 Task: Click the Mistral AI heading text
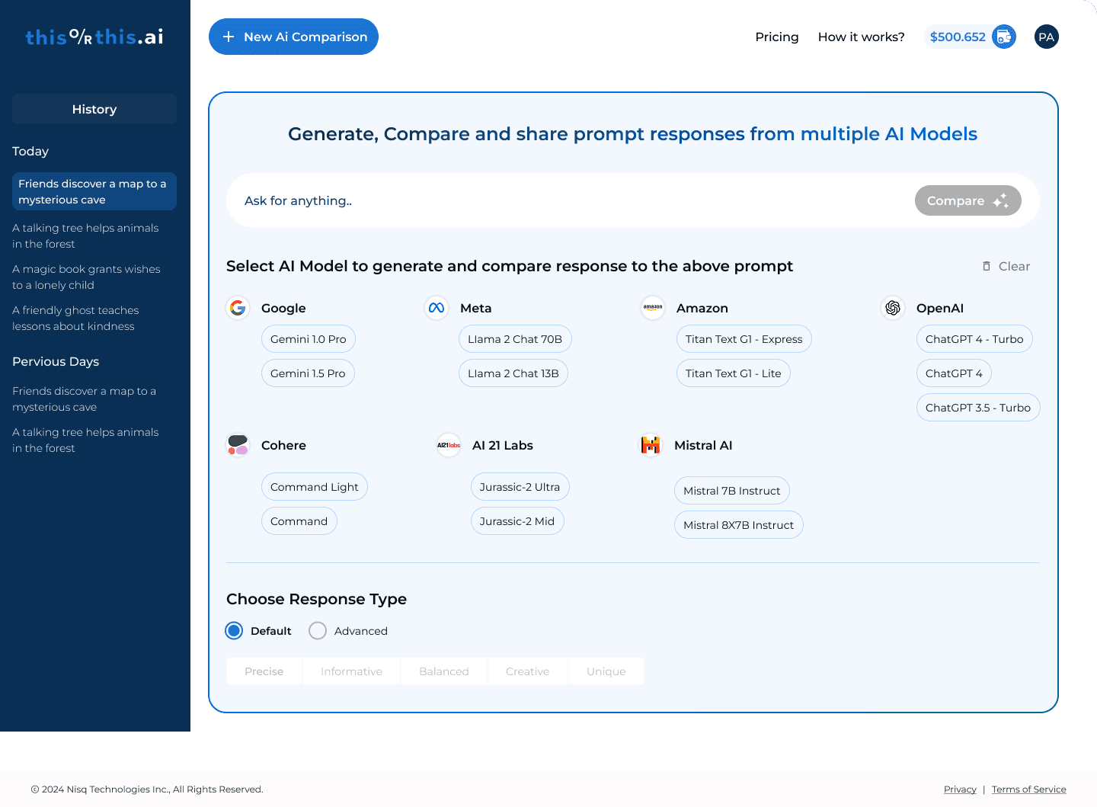703,445
